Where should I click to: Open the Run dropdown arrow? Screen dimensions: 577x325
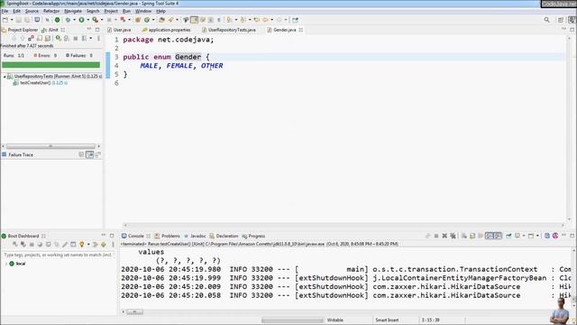(x=87, y=20)
